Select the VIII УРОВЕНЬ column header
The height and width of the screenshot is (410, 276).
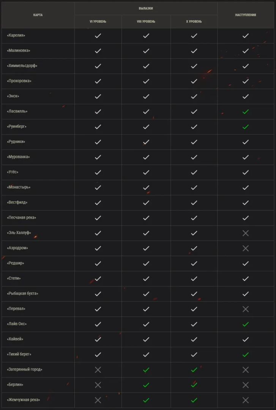(x=146, y=21)
